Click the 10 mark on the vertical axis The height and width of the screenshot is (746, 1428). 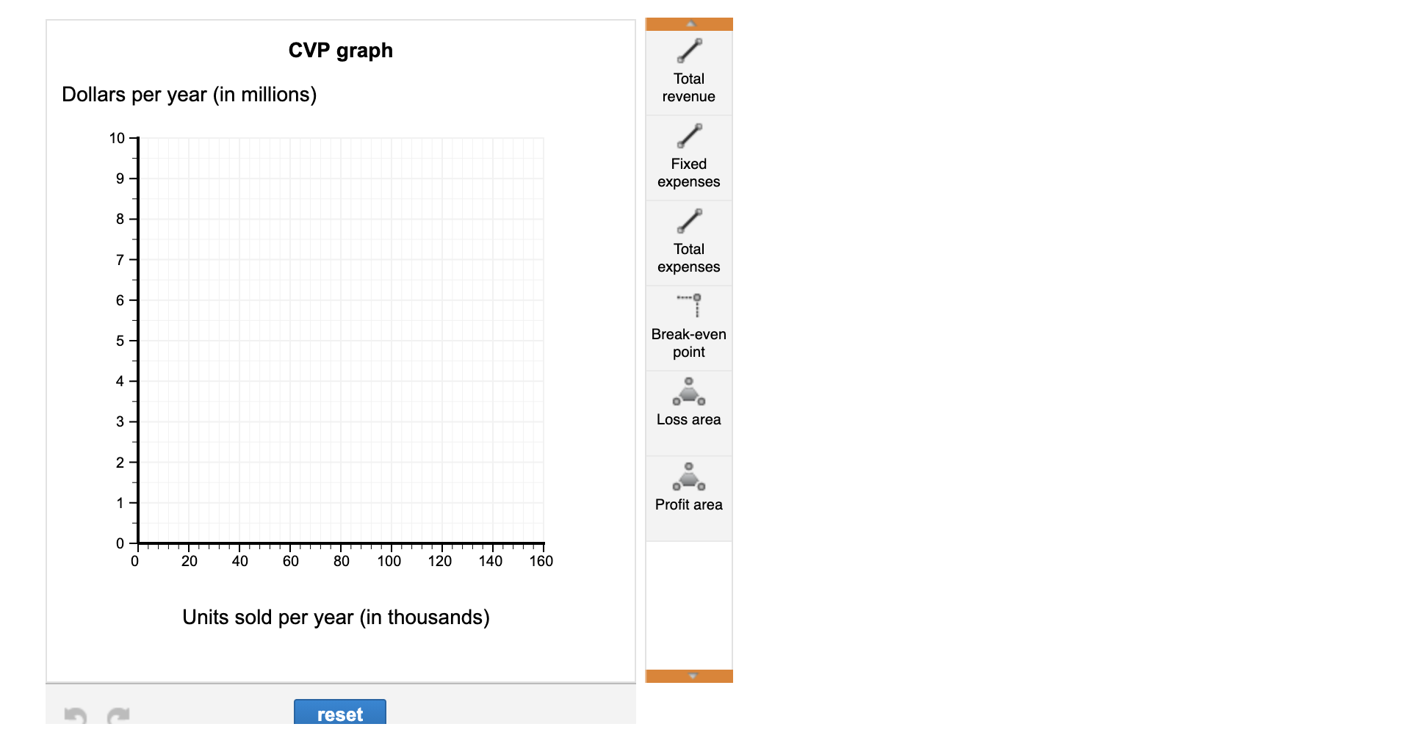[x=117, y=136]
